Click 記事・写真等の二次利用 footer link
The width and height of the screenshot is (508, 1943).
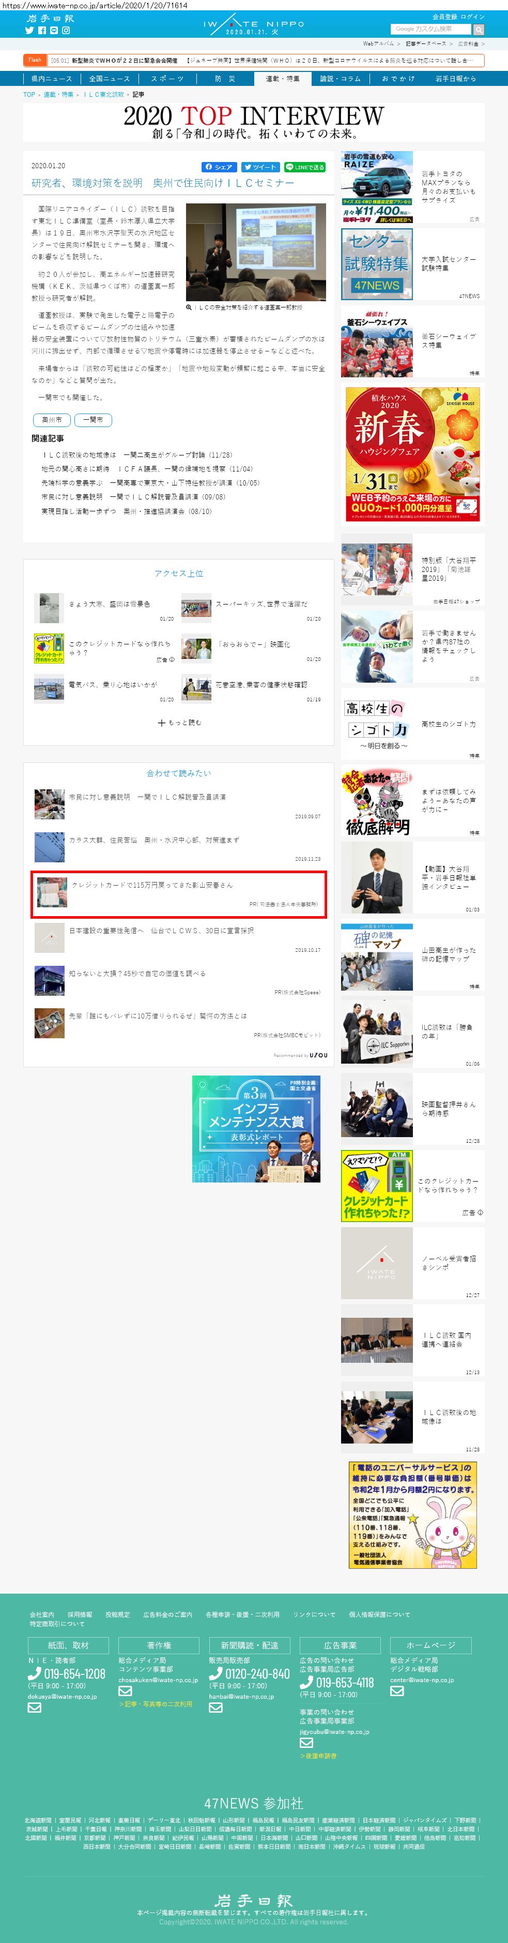pyautogui.click(x=155, y=1704)
